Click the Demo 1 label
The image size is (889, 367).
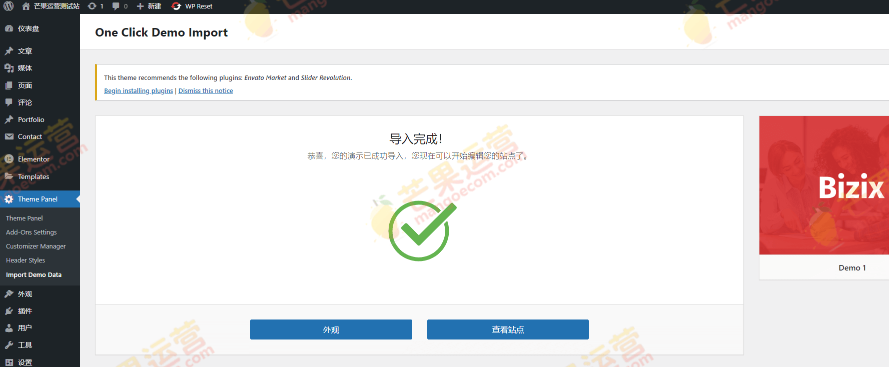[x=852, y=268]
